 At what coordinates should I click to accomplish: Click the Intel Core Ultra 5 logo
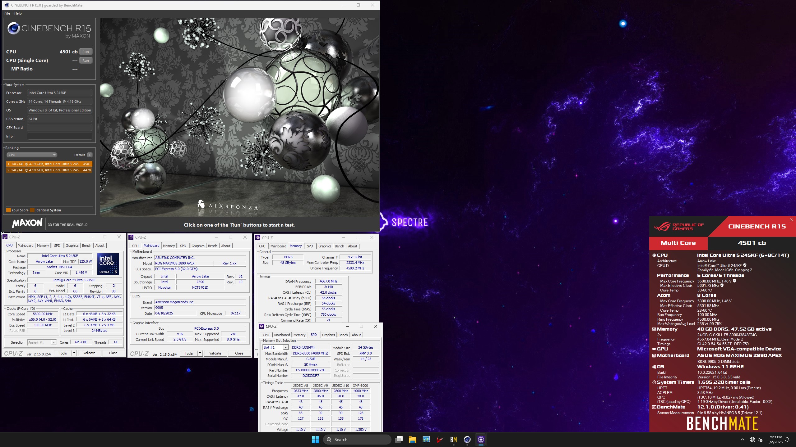coord(108,264)
